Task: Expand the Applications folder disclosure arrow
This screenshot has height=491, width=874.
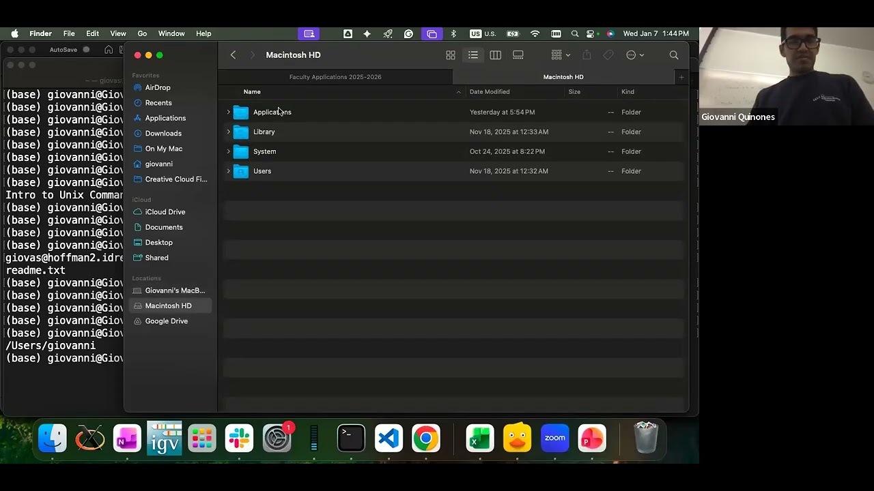Action: pyautogui.click(x=229, y=112)
